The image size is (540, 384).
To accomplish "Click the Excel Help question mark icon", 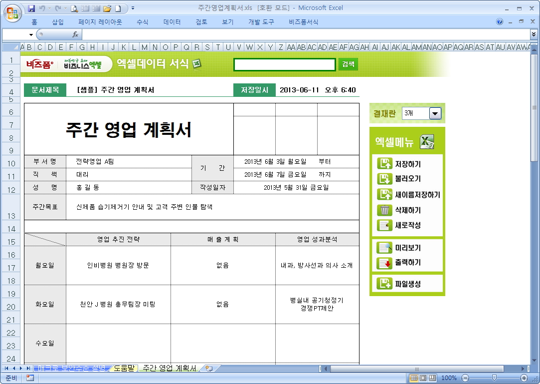I will (499, 22).
